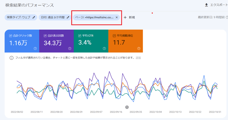Click the 2022/09/07 axis date label
The width and height of the screenshot is (228, 120).
click(x=96, y=112)
